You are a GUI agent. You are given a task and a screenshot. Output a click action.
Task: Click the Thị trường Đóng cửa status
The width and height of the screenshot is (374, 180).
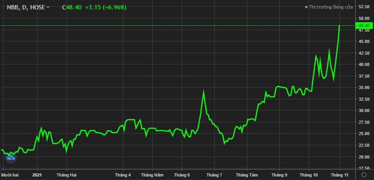[329, 7]
